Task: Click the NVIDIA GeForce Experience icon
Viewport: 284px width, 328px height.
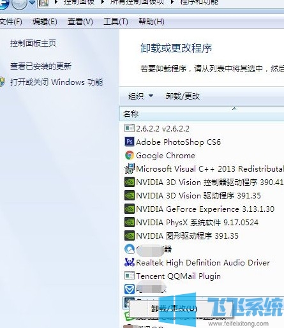Action: [130, 209]
